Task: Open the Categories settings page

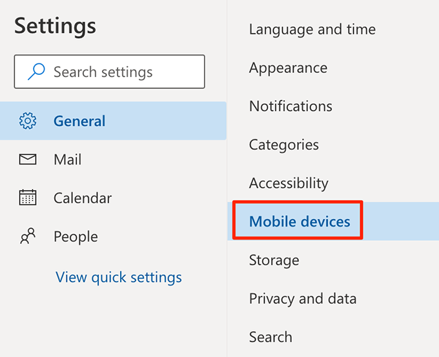Action: pyautogui.click(x=283, y=145)
